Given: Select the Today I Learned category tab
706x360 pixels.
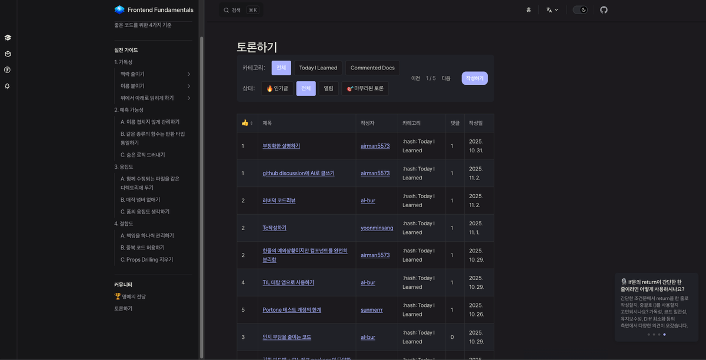Looking at the screenshot, I should coord(318,68).
